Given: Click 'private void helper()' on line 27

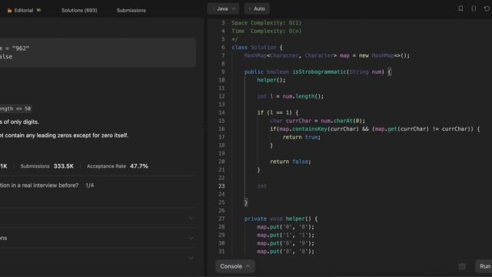Looking at the screenshot, I should click(x=278, y=219).
